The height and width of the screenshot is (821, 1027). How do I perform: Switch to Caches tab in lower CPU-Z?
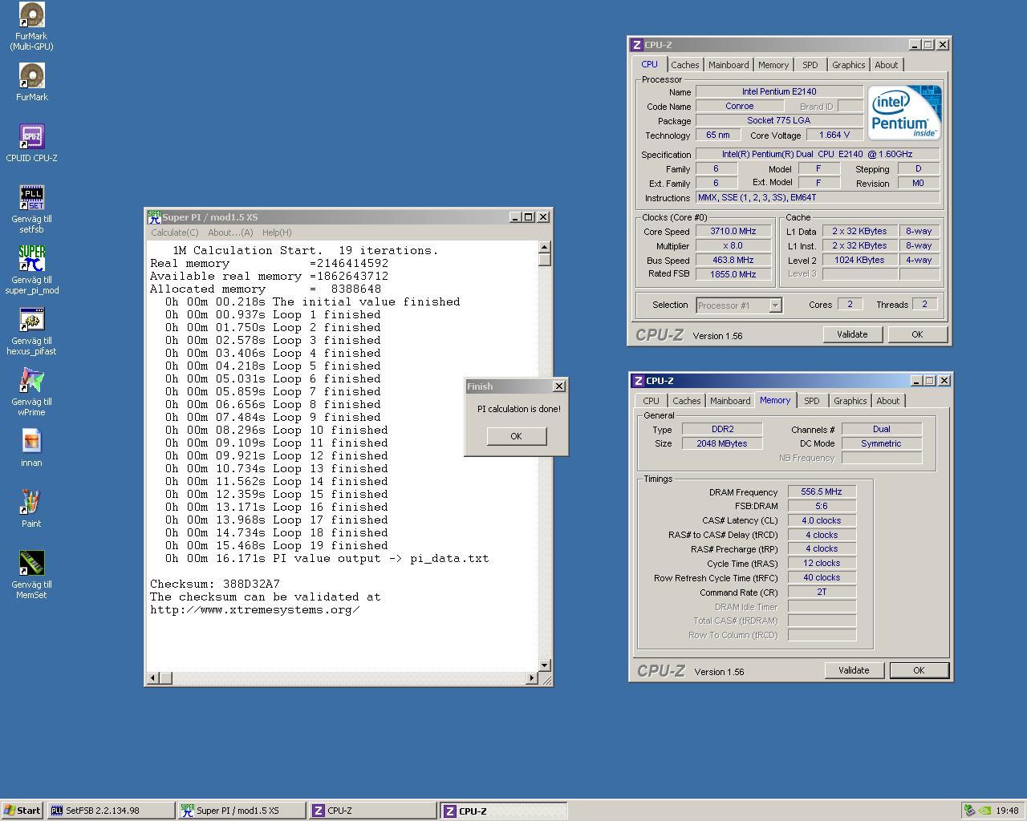pyautogui.click(x=686, y=401)
